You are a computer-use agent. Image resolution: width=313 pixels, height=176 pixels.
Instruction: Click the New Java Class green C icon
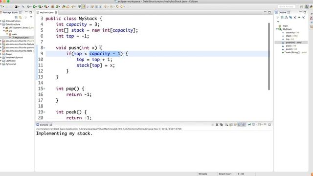[57, 6]
